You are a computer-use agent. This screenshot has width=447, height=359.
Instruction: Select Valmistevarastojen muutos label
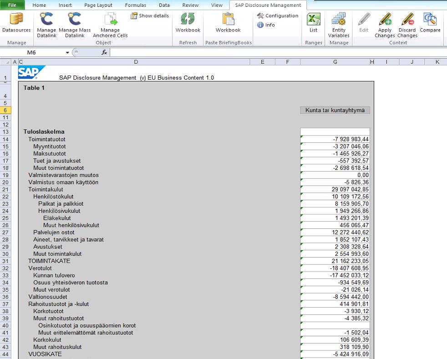63,175
